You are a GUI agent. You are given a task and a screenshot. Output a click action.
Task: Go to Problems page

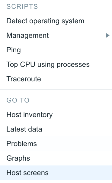[x=56, y=144]
